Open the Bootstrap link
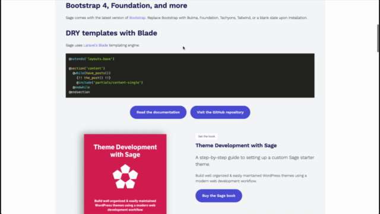Viewport: 380px width, 214px height. (x=137, y=18)
